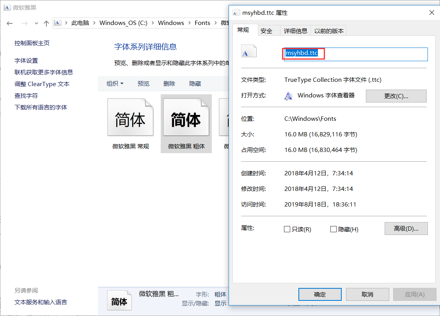Open the 组织 dropdown menu
The width and height of the screenshot is (440, 316).
point(115,83)
